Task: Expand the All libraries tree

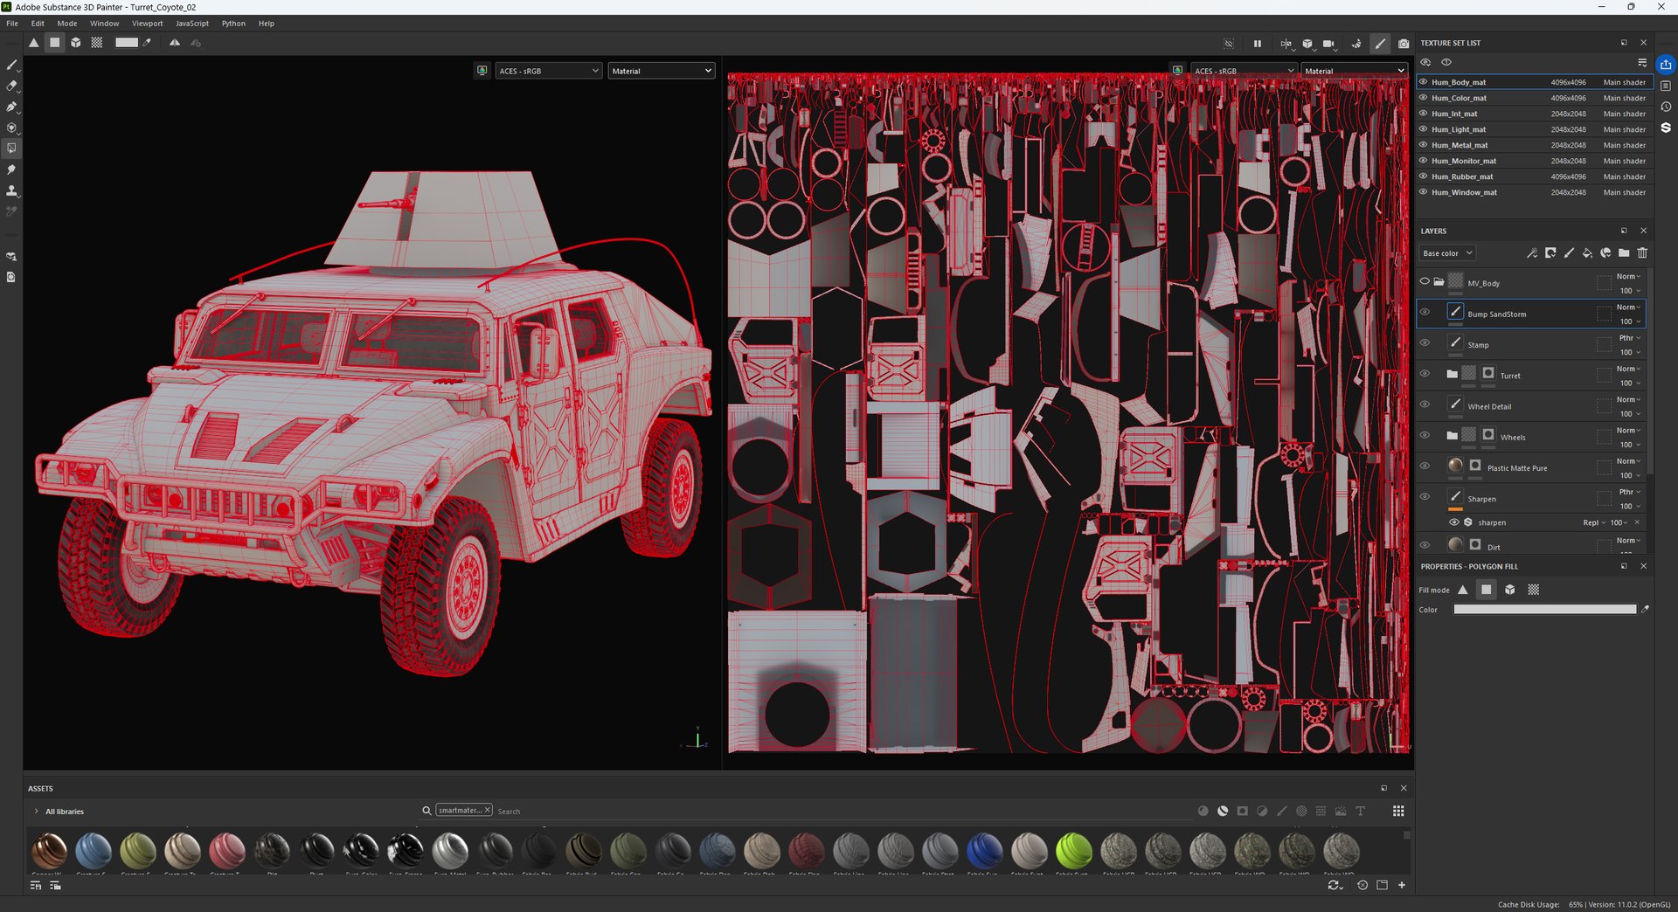Action: [x=36, y=812]
